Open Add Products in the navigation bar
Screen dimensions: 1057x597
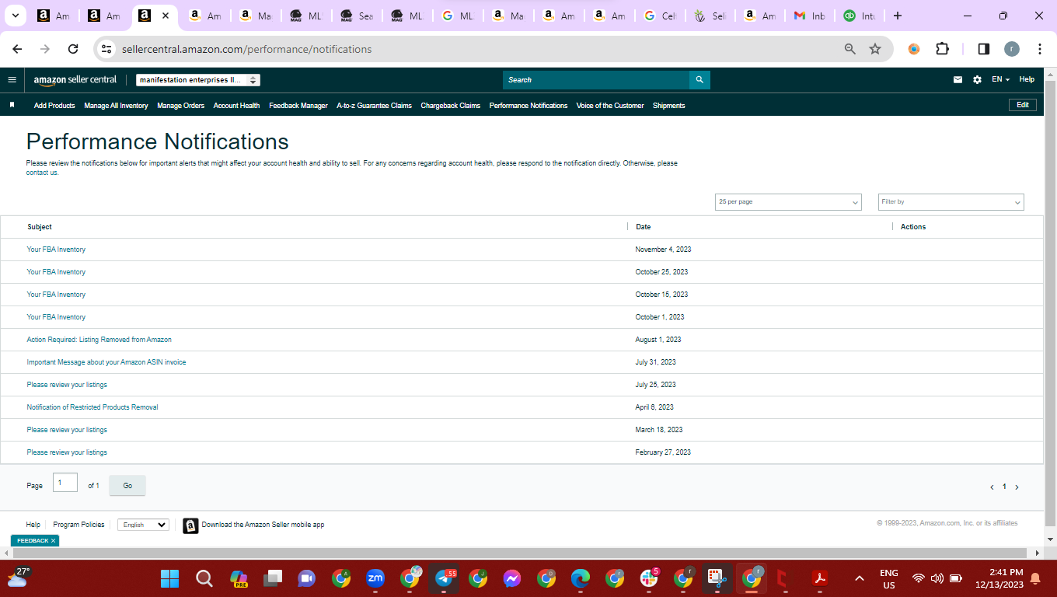[x=54, y=106]
